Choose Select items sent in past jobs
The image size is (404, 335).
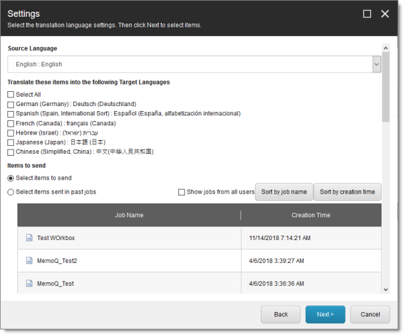coord(11,192)
